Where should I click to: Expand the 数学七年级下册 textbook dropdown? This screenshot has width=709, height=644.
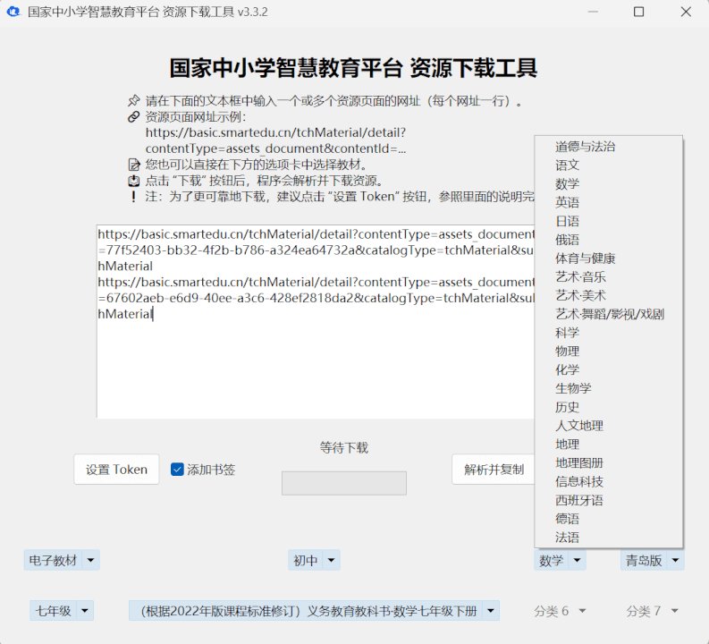pyautogui.click(x=314, y=611)
